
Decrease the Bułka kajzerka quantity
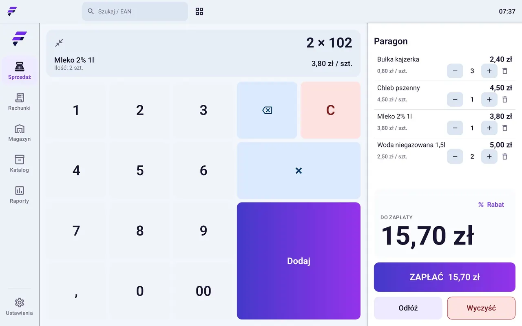[455, 71]
